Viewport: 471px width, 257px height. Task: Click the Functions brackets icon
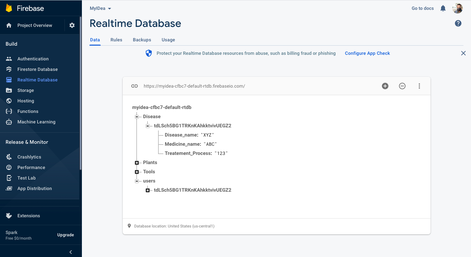[9, 111]
